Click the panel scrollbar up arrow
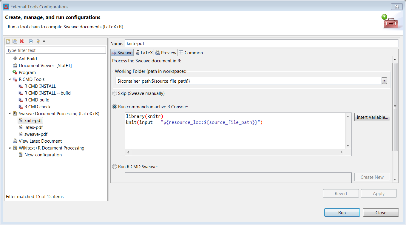The image size is (406, 225). [395, 59]
